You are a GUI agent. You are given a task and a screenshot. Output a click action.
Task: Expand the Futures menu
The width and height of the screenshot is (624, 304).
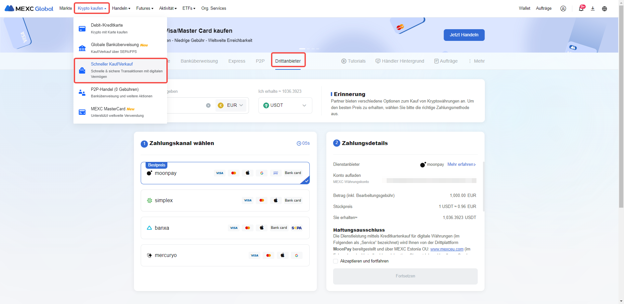coord(145,8)
